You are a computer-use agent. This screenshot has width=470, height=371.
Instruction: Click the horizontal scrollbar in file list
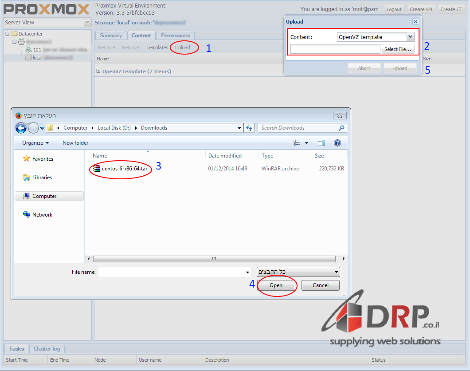click(x=214, y=259)
